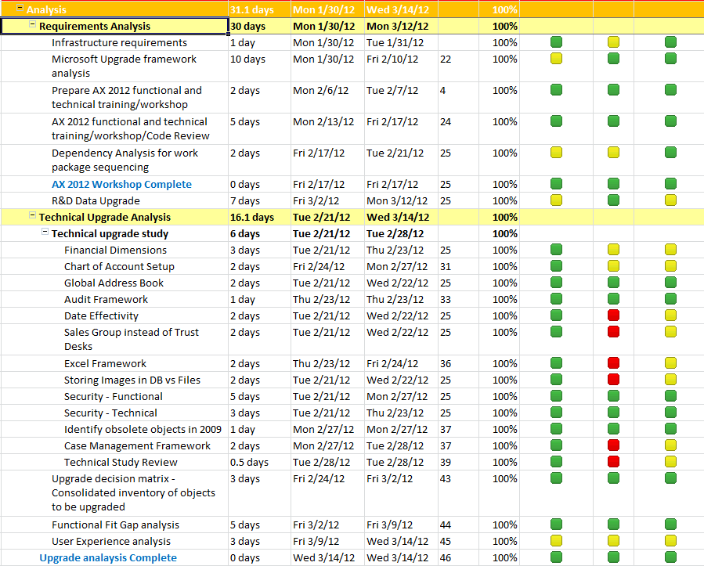Screen dimensions: 704x566
Task: Select the Infrastructure requirements task name
Action: (x=119, y=42)
